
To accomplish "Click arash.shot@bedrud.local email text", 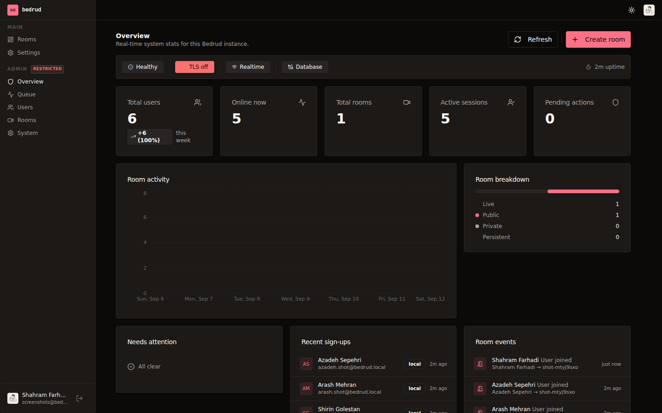I will pos(349,392).
